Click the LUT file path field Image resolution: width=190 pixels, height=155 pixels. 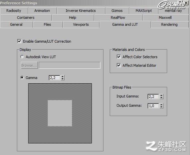(70, 65)
